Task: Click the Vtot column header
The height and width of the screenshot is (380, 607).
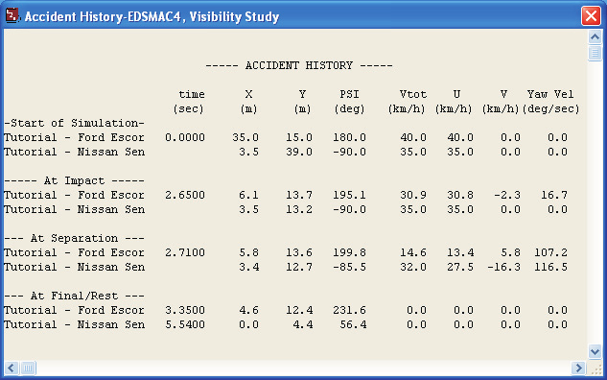Action: [413, 94]
